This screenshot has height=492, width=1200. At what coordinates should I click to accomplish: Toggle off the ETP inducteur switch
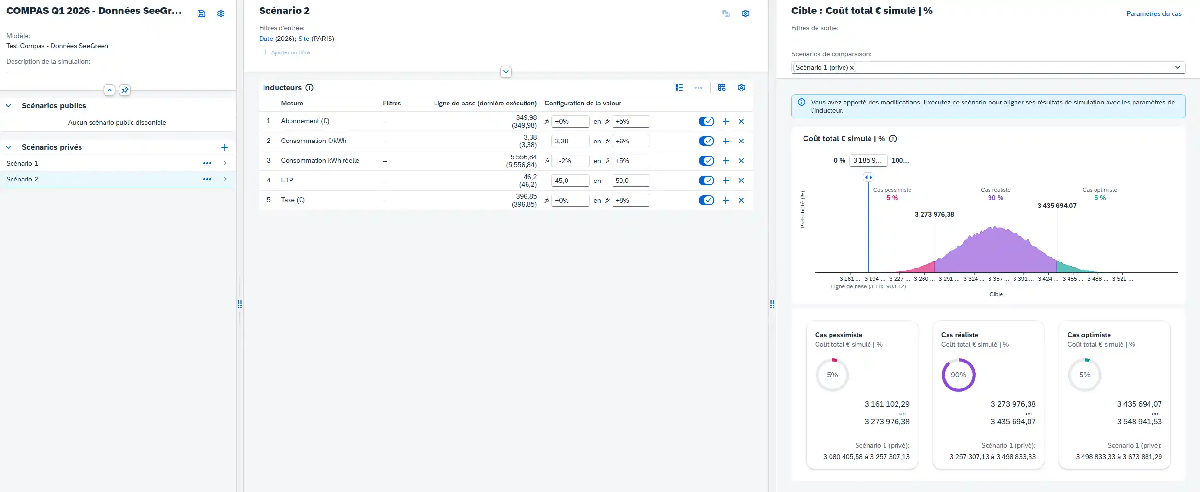[706, 181]
